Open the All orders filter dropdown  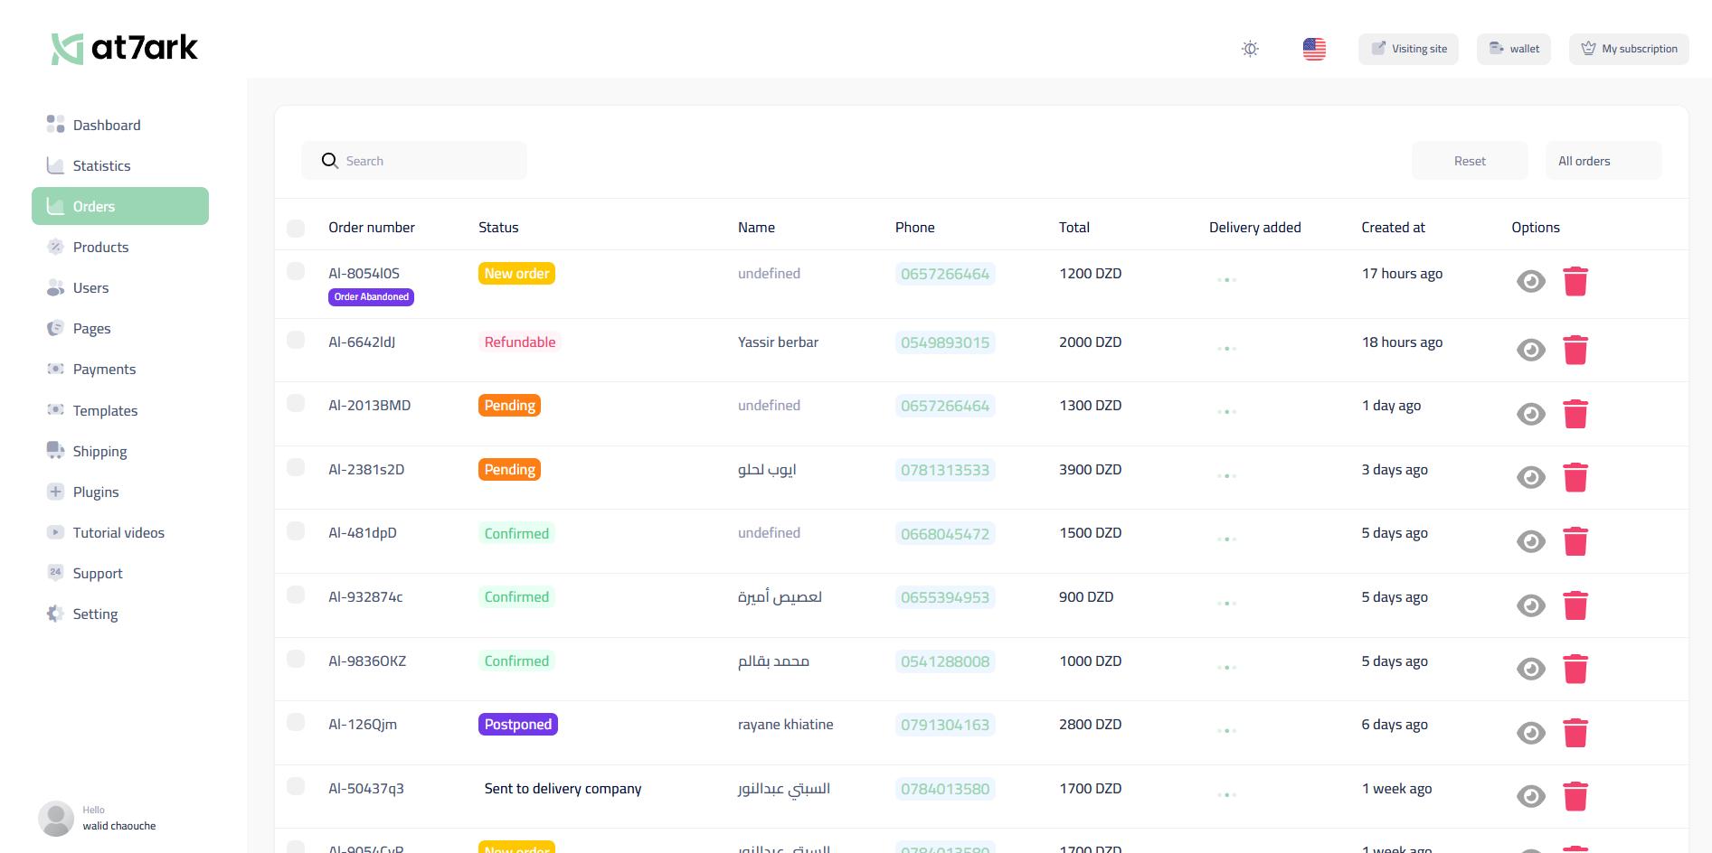pyautogui.click(x=1603, y=161)
